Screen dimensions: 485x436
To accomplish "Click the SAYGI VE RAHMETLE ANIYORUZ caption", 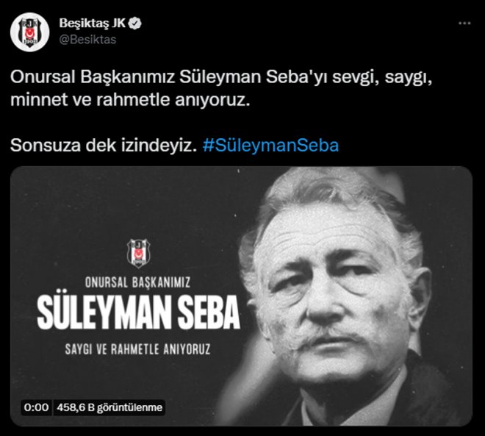I will pos(137,349).
